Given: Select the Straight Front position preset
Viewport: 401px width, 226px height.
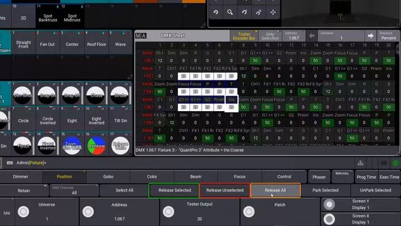Looking at the screenshot, I should point(23,43).
